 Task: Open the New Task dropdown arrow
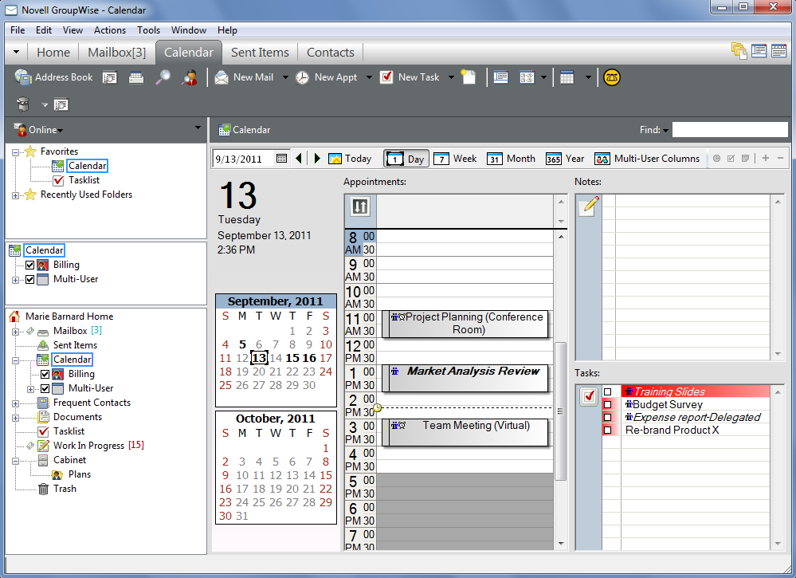pyautogui.click(x=451, y=77)
